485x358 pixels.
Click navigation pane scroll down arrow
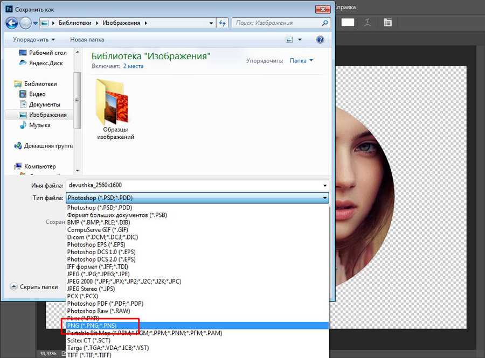[78, 170]
